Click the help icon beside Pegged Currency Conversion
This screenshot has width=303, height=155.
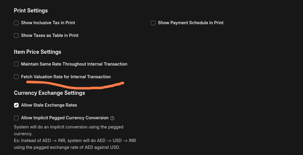pos(112,118)
